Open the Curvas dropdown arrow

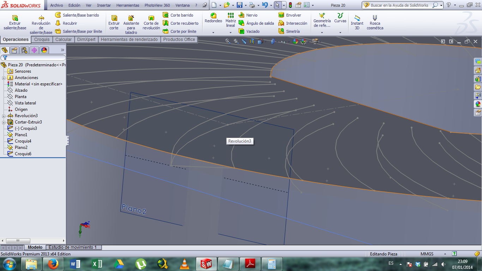(340, 32)
